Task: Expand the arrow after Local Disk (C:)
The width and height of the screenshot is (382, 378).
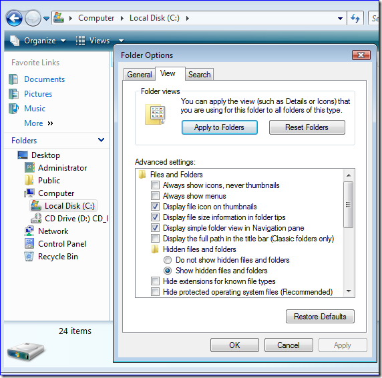Action: click(x=188, y=18)
